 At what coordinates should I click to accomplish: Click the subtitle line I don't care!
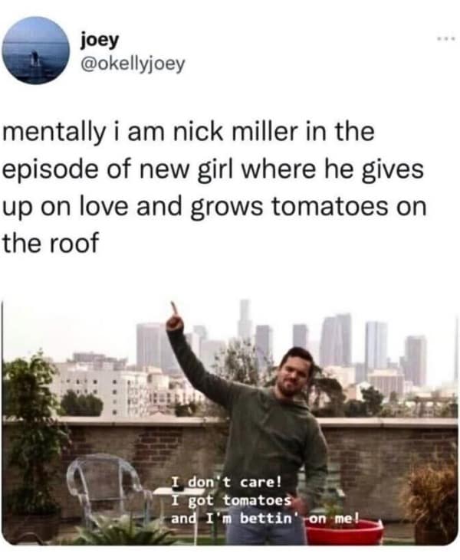227,482
